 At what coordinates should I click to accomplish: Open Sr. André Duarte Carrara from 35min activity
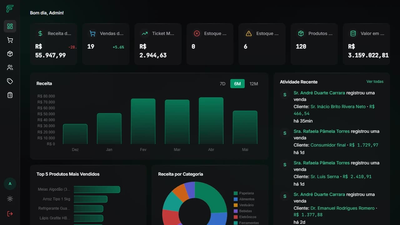(319, 93)
